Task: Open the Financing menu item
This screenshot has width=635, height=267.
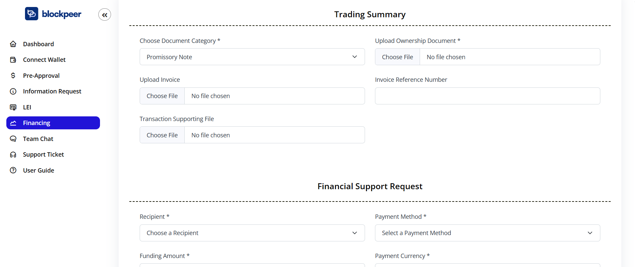Action: (x=53, y=123)
